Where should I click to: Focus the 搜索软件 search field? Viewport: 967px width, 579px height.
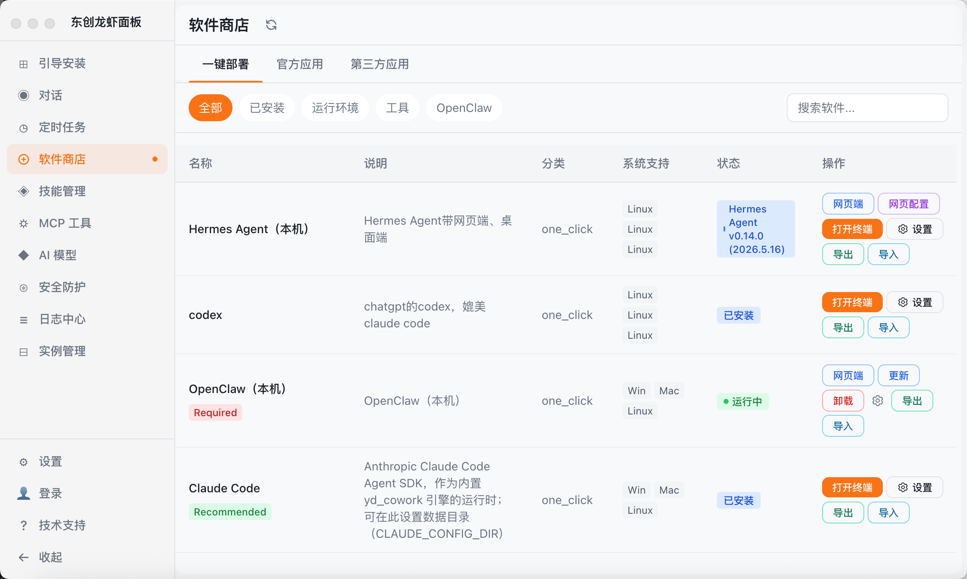pos(868,108)
